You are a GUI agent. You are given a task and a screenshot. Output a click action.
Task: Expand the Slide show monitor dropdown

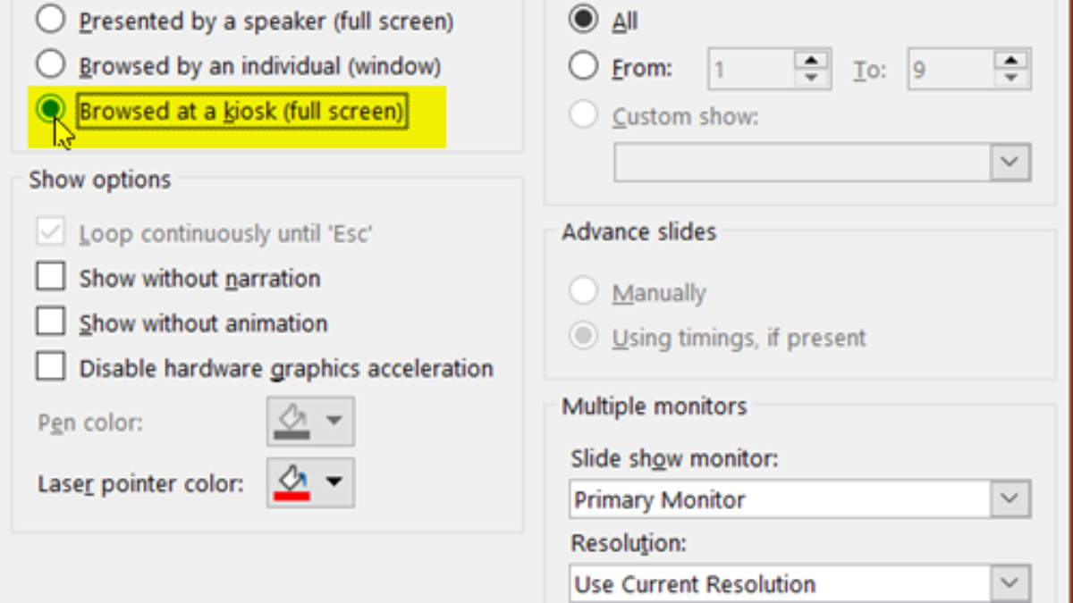pyautogui.click(x=1010, y=498)
